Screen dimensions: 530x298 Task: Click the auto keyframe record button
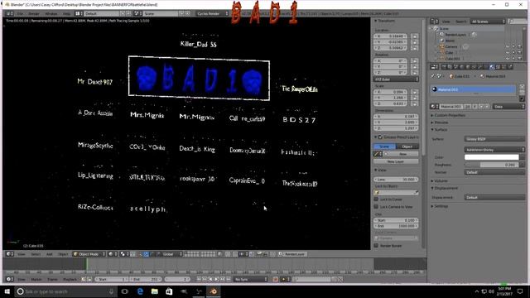pos(275,279)
